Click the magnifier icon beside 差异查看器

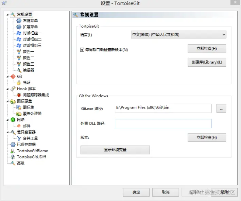tap(13, 132)
